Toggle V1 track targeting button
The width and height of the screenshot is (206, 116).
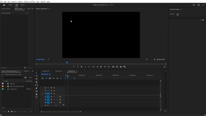coord(48,94)
